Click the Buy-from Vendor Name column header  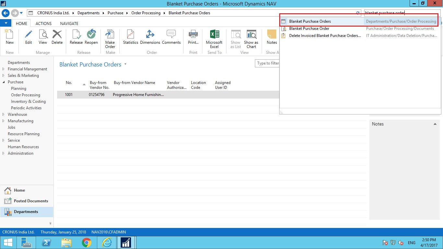pos(134,83)
